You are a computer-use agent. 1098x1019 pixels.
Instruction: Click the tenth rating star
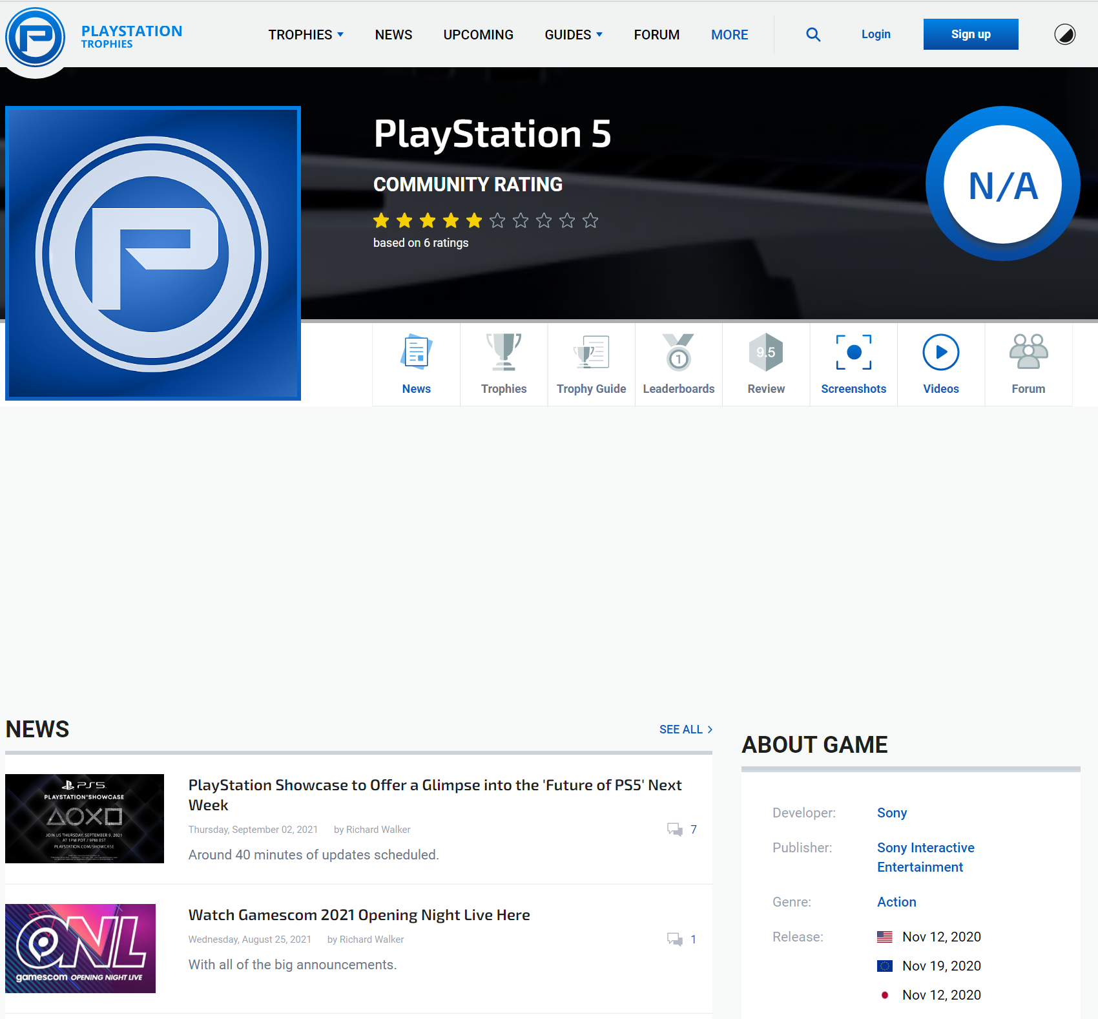(x=590, y=221)
